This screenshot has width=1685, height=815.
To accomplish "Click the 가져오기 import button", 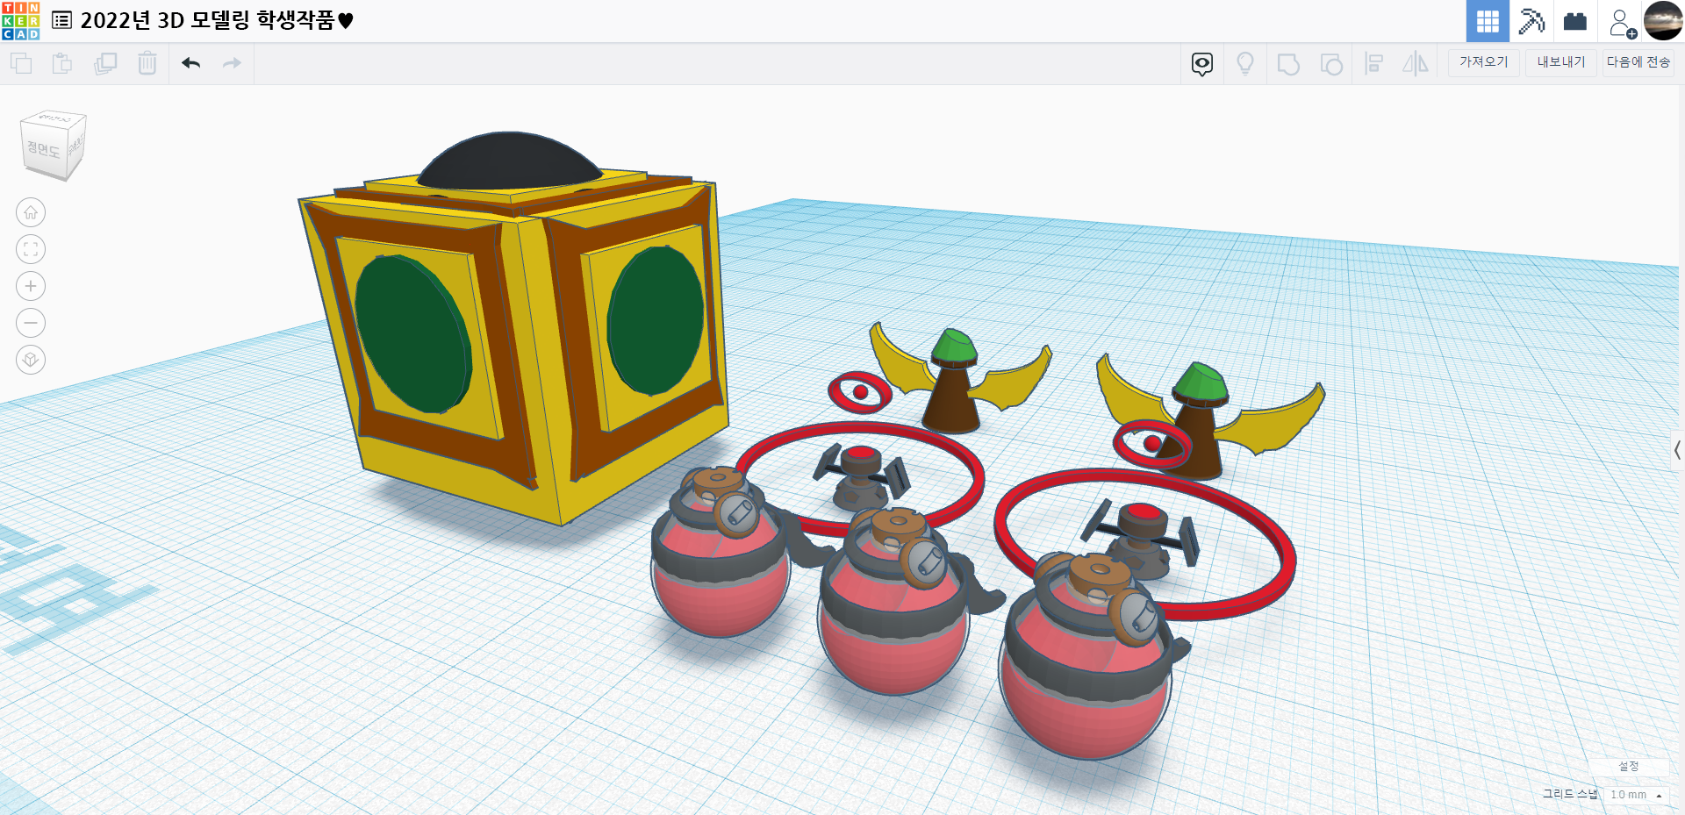I will click(x=1484, y=62).
